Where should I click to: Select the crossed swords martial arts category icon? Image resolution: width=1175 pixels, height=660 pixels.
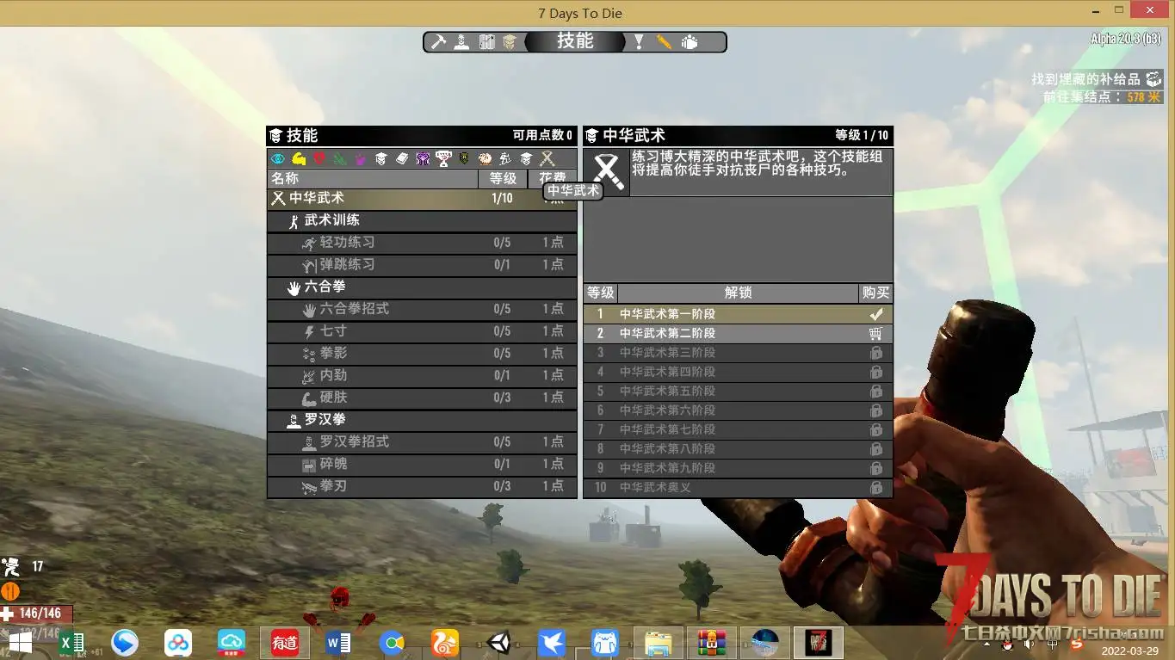pyautogui.click(x=547, y=158)
